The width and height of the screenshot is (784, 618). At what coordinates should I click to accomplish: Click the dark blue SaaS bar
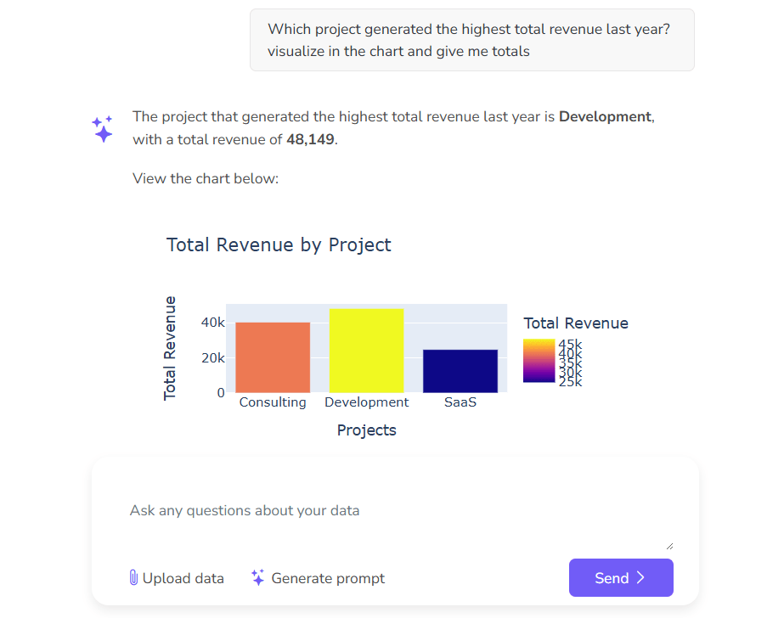pyautogui.click(x=460, y=371)
